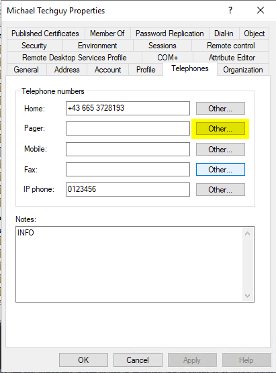Open the Dial-in tab

(x=224, y=34)
